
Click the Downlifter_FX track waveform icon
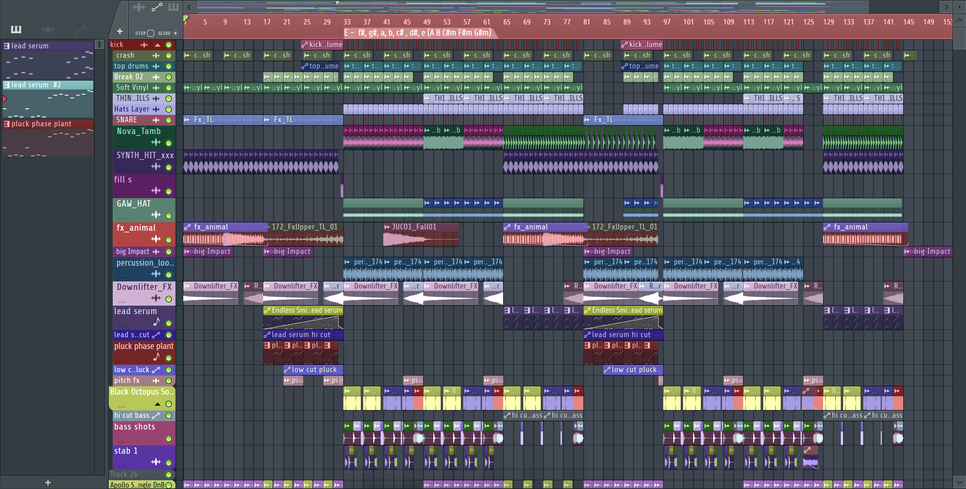156,298
